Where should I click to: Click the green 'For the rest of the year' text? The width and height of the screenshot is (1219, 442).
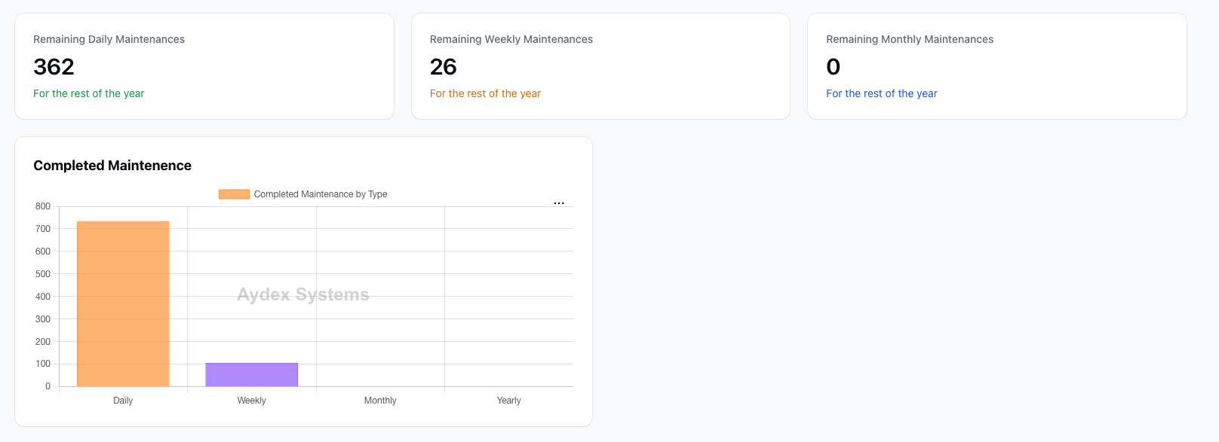coord(89,93)
